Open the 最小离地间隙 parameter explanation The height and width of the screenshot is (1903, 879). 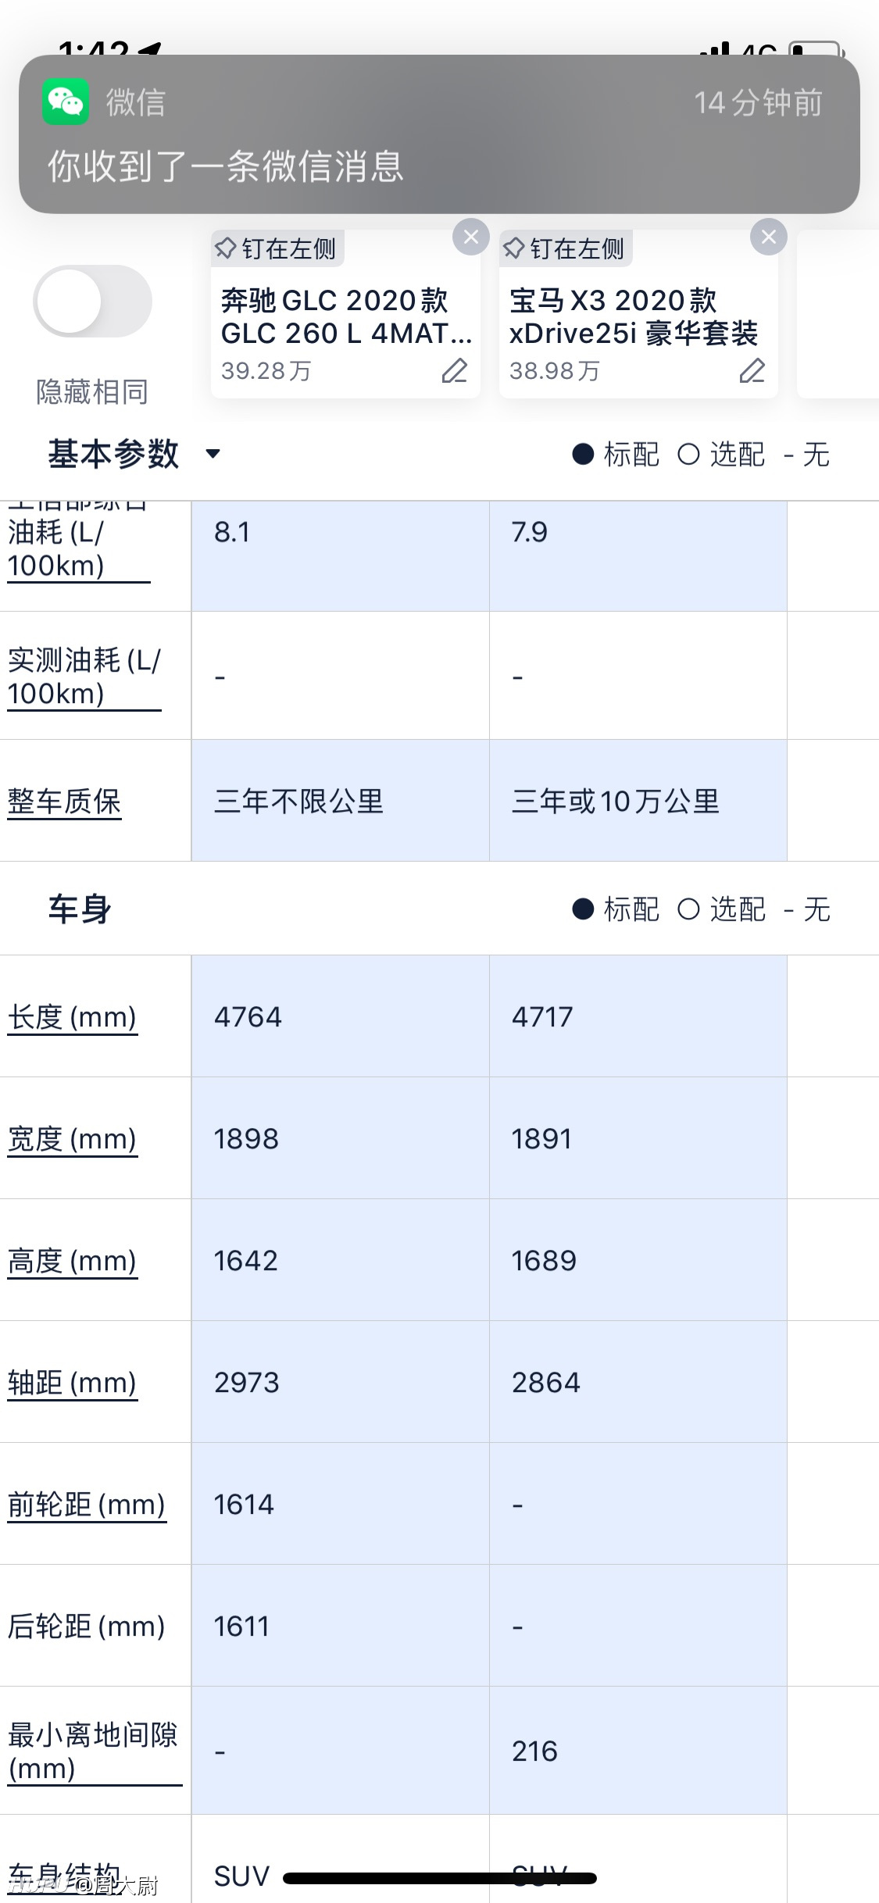click(94, 1751)
